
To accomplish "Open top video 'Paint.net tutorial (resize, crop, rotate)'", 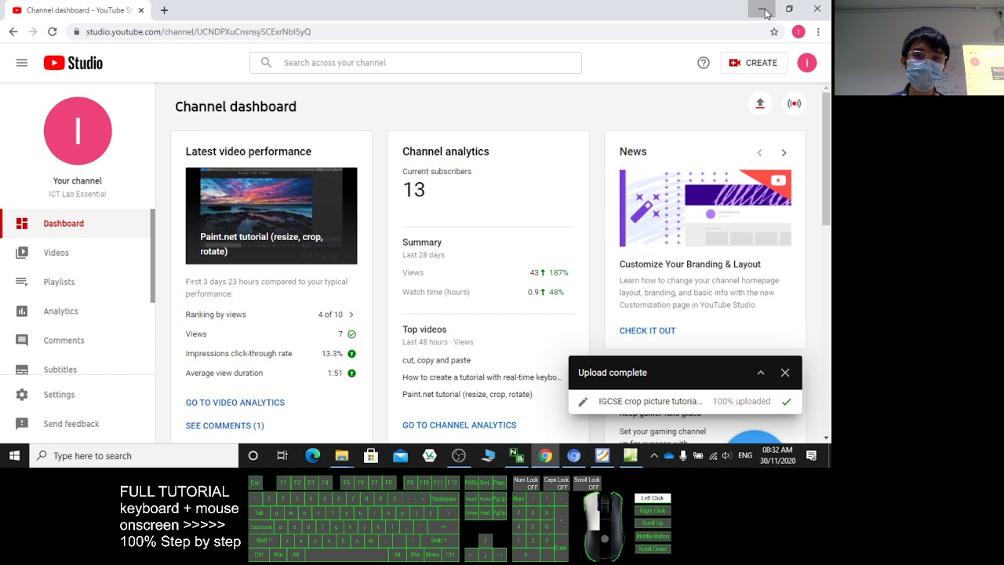I will pos(467,395).
